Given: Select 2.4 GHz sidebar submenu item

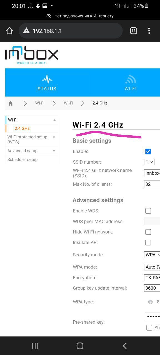Looking at the screenshot, I should tap(22, 128).
